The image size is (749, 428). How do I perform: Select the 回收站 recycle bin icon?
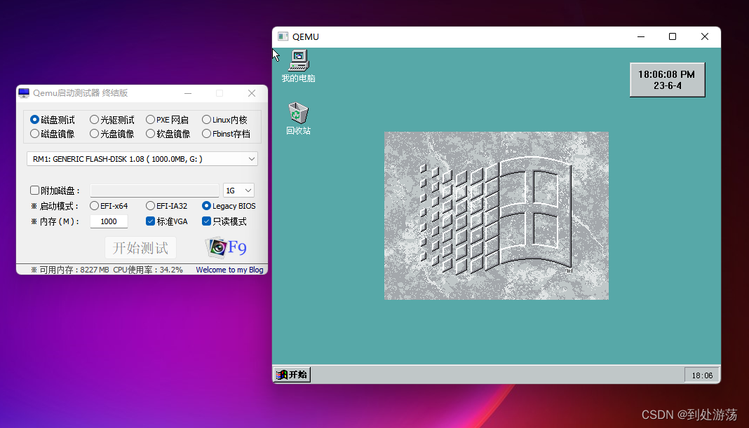point(299,118)
